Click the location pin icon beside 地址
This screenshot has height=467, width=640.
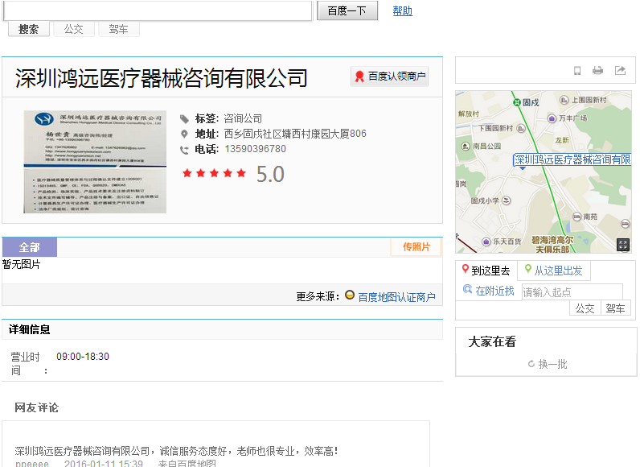click(184, 134)
